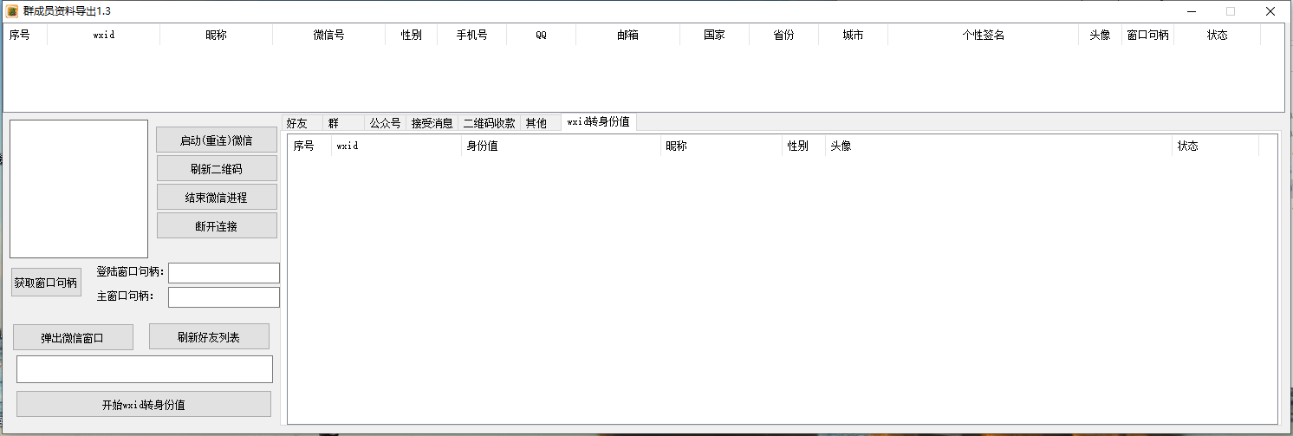This screenshot has height=436, width=1293.
Task: Close the 群成员资料导出 window
Action: tap(1270, 11)
